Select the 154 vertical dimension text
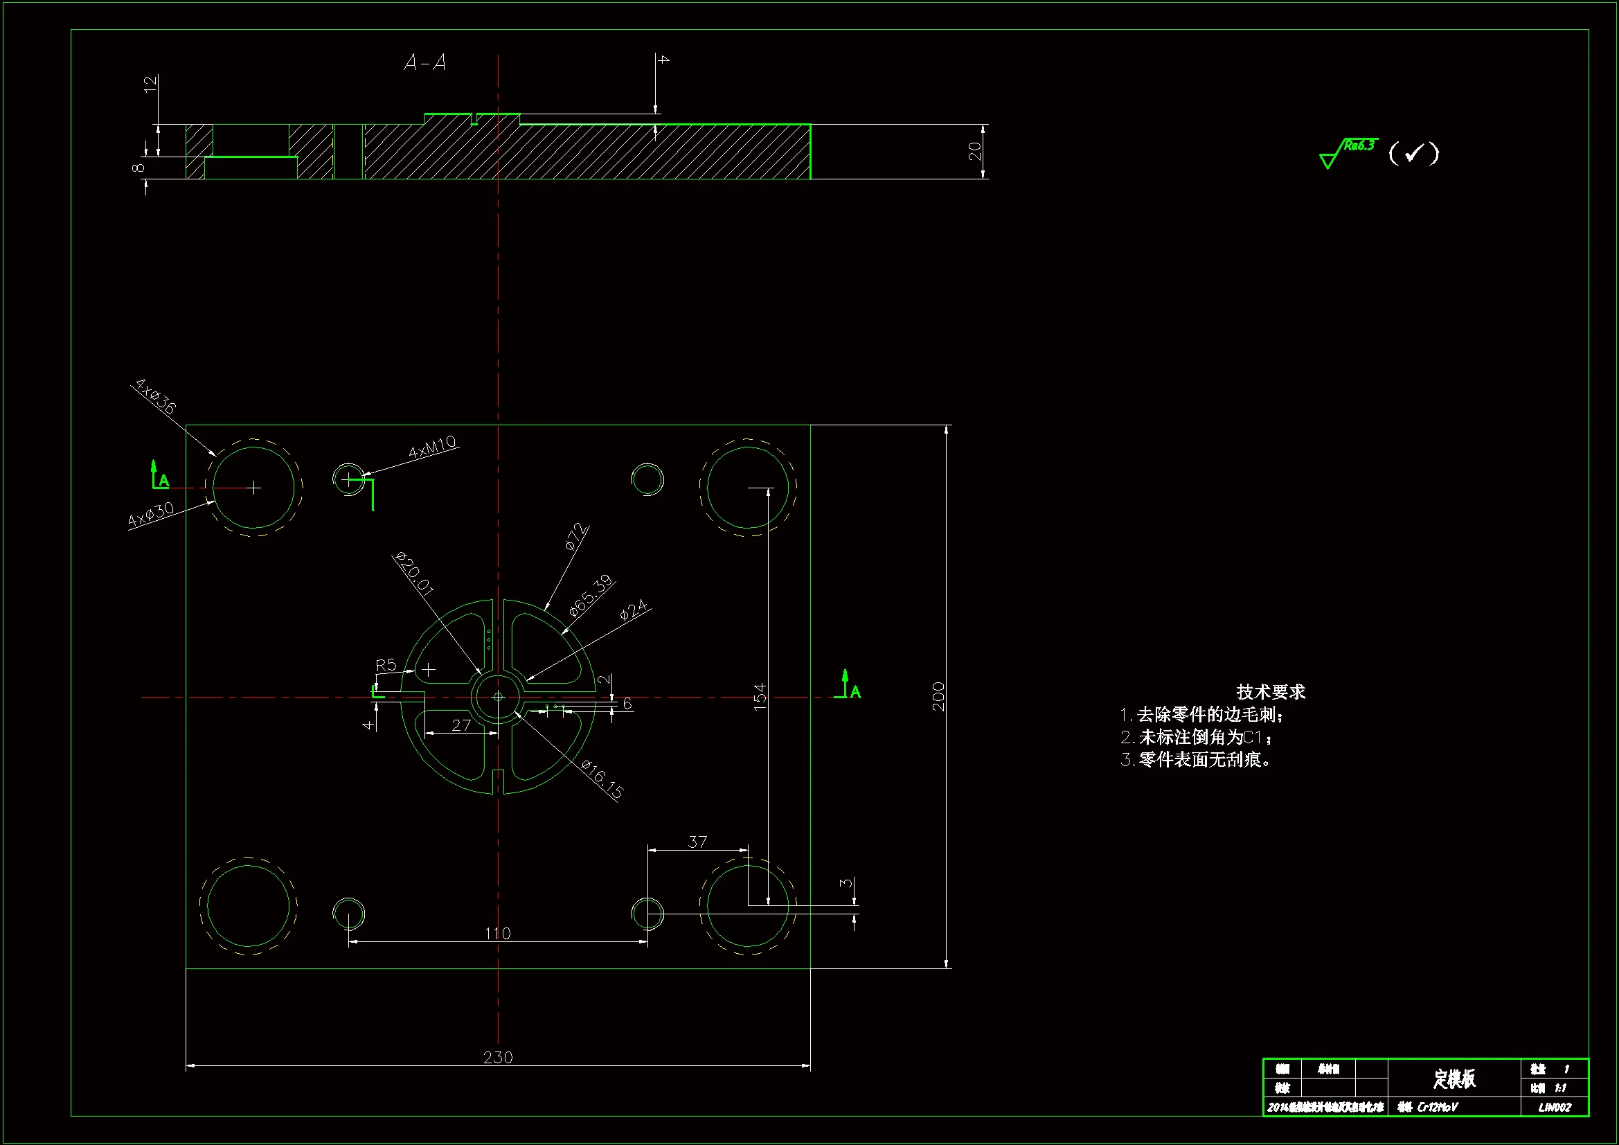 click(760, 696)
